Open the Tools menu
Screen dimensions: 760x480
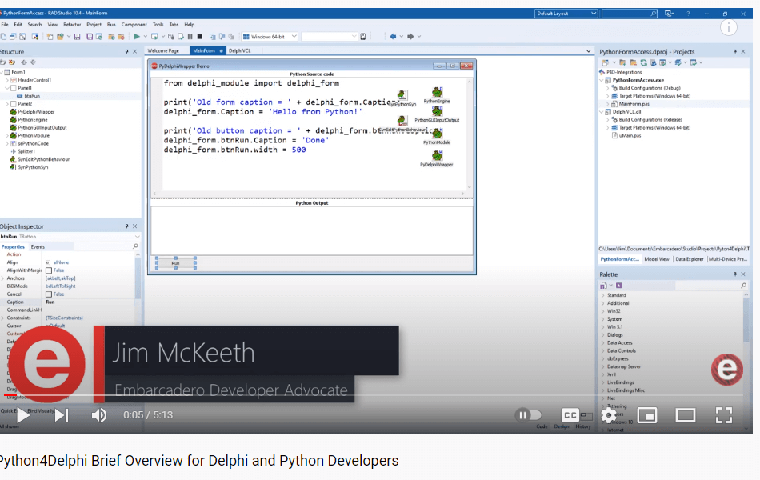158,24
